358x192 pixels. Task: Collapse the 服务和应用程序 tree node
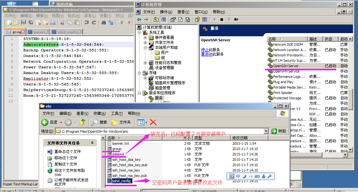click(x=139, y=93)
